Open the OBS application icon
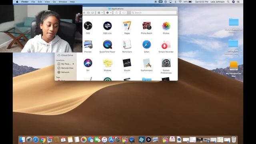This screenshot has width=256, height=144. (x=88, y=26)
